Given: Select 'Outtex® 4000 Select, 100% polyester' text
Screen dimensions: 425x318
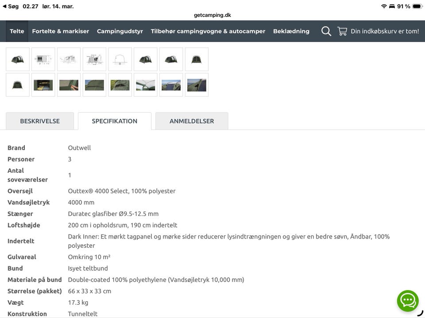Looking at the screenshot, I should pos(122,191).
